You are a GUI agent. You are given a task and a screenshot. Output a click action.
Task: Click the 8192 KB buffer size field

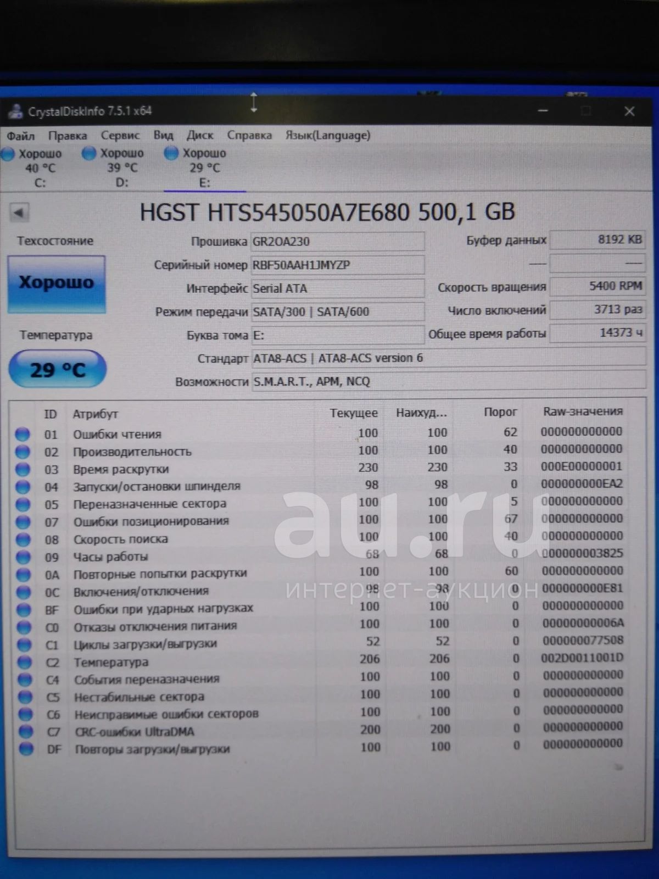[x=597, y=240]
